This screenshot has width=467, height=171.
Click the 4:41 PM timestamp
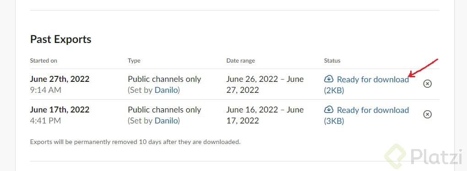(x=46, y=121)
